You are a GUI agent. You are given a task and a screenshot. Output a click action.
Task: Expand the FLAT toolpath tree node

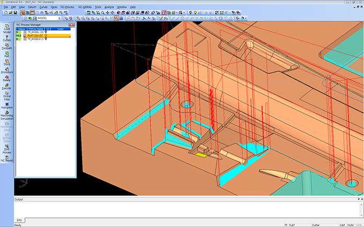25,36
